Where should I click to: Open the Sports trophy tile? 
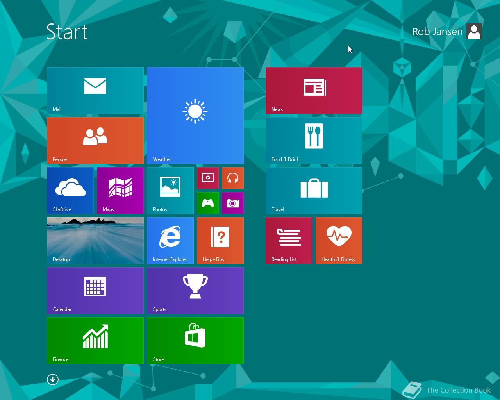(195, 291)
